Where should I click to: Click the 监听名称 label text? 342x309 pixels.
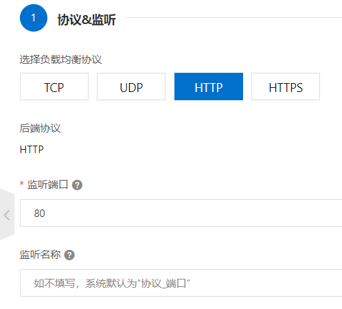40,255
